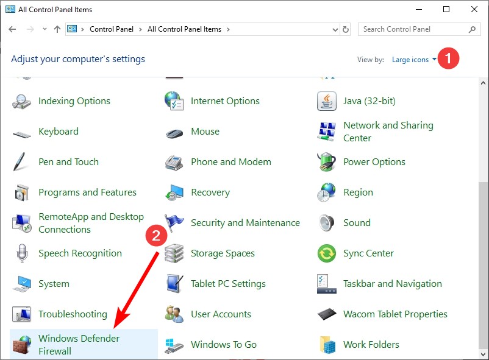Click the Control Panel breadcrumb

pos(112,29)
